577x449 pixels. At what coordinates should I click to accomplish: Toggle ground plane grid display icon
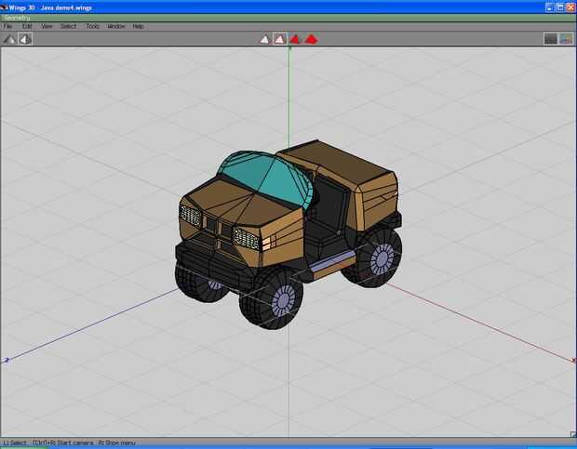click(550, 39)
